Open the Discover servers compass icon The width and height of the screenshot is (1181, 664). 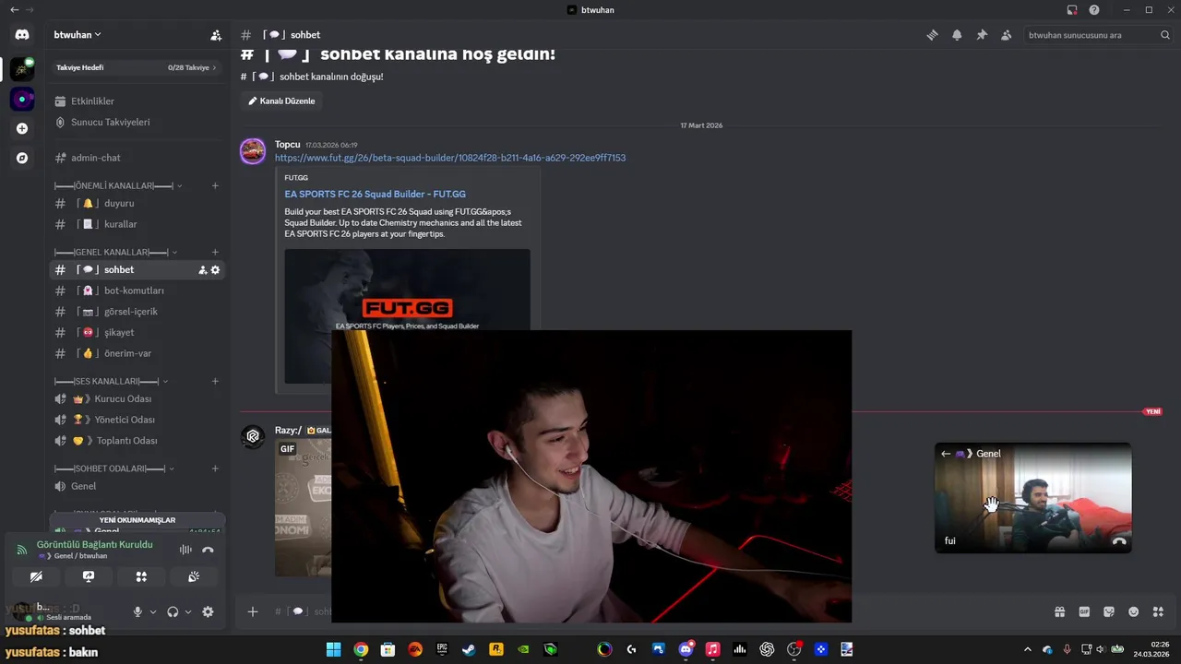(x=22, y=158)
